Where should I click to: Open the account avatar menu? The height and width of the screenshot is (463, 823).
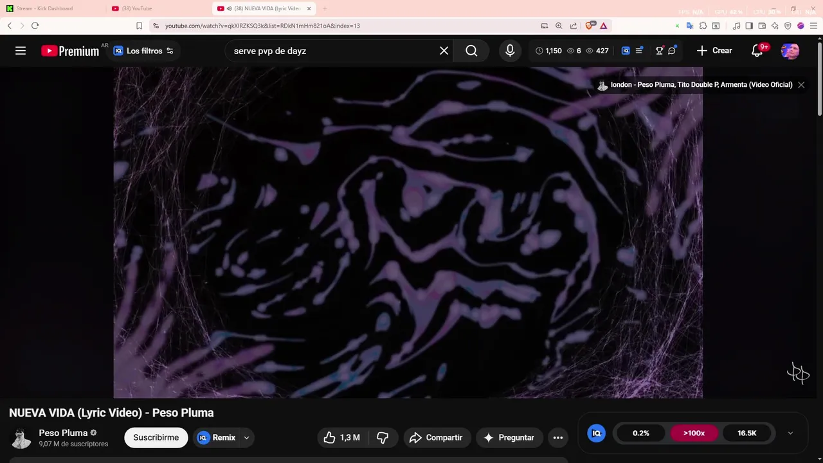click(790, 51)
